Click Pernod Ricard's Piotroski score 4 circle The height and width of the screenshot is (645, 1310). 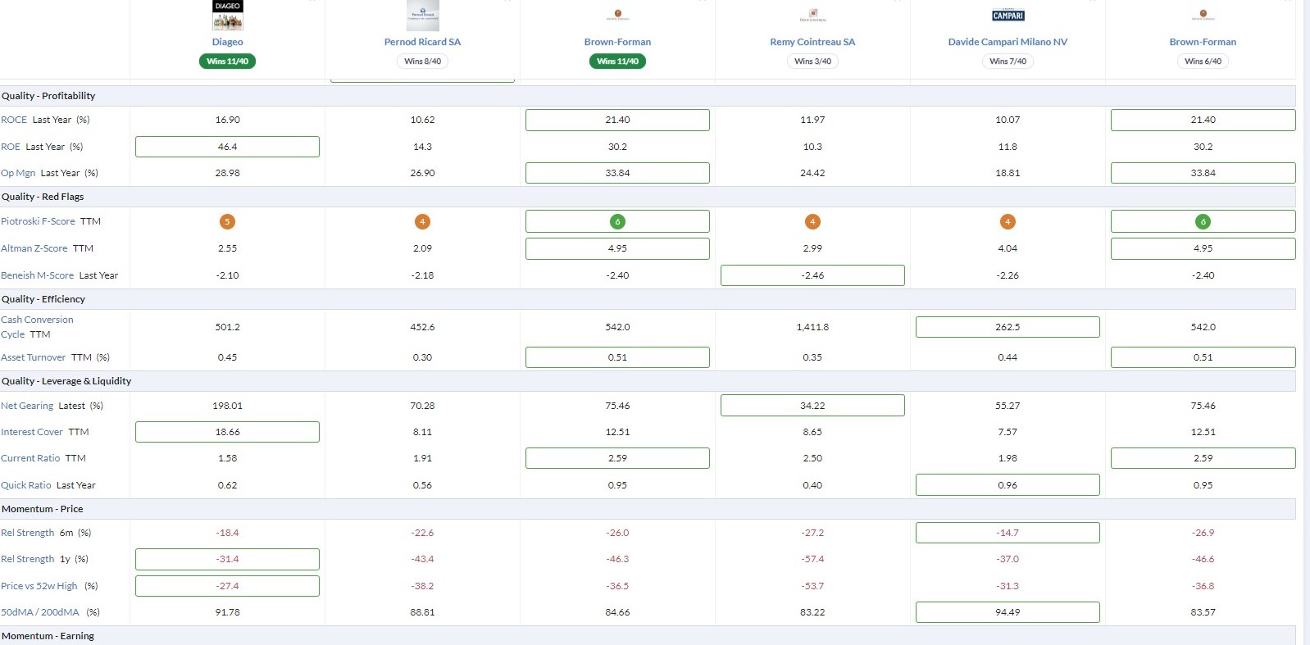click(422, 221)
